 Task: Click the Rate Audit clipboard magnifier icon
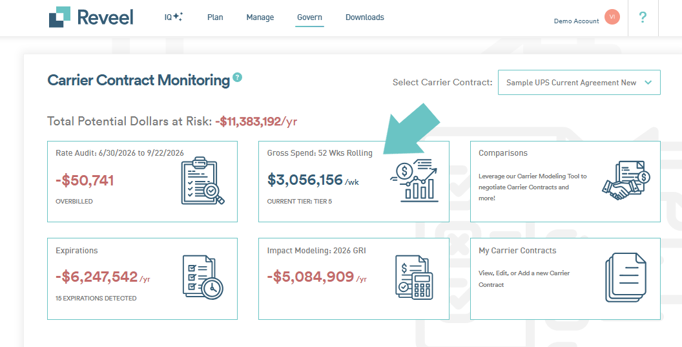click(203, 181)
